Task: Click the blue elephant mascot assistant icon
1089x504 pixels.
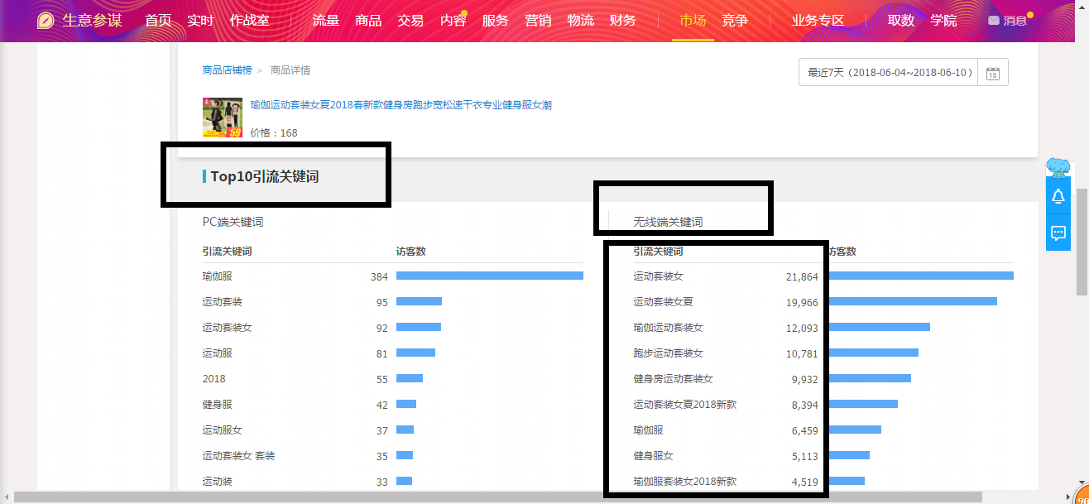Action: click(x=1058, y=168)
